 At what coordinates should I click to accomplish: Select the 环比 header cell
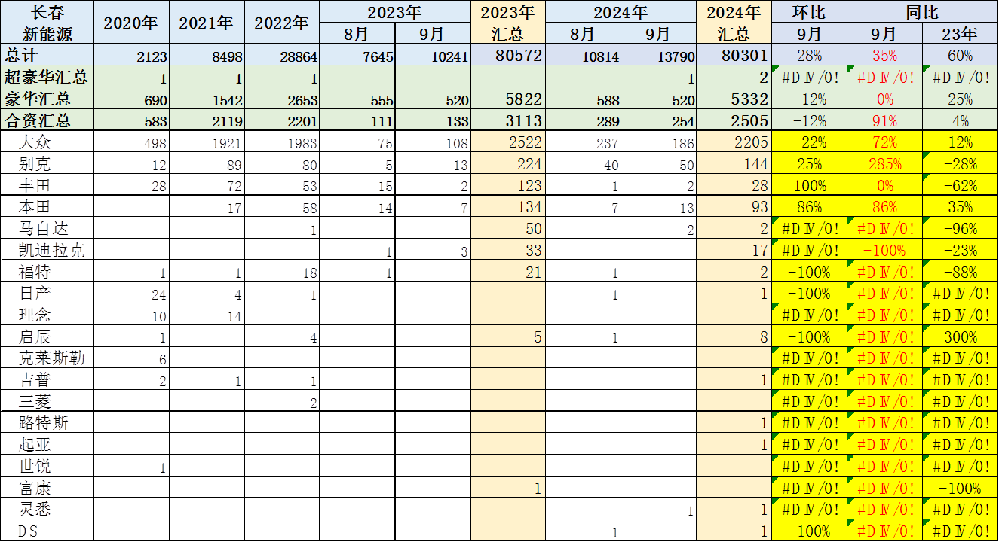pos(809,12)
